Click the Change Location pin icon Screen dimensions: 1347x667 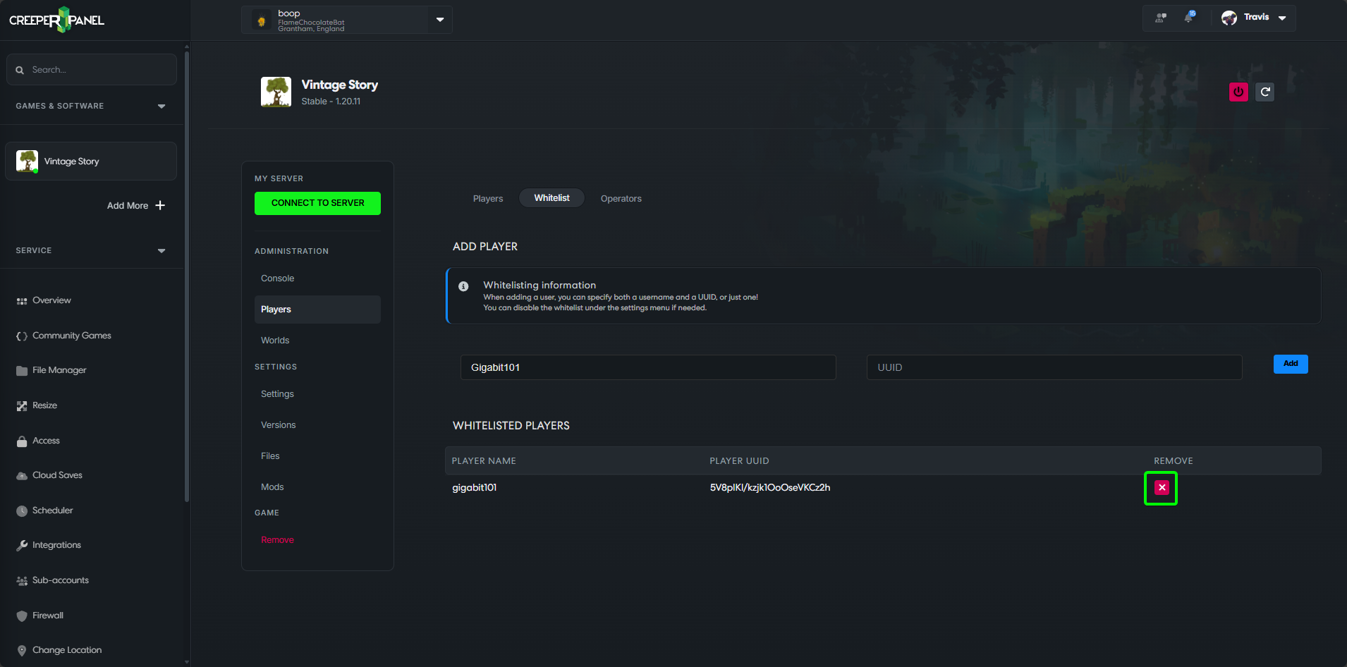coord(22,651)
